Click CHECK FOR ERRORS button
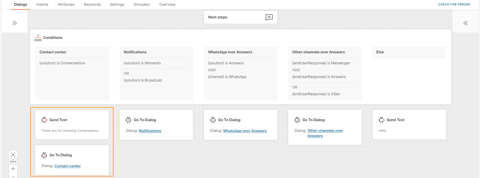The height and width of the screenshot is (178, 480). pyautogui.click(x=454, y=4)
